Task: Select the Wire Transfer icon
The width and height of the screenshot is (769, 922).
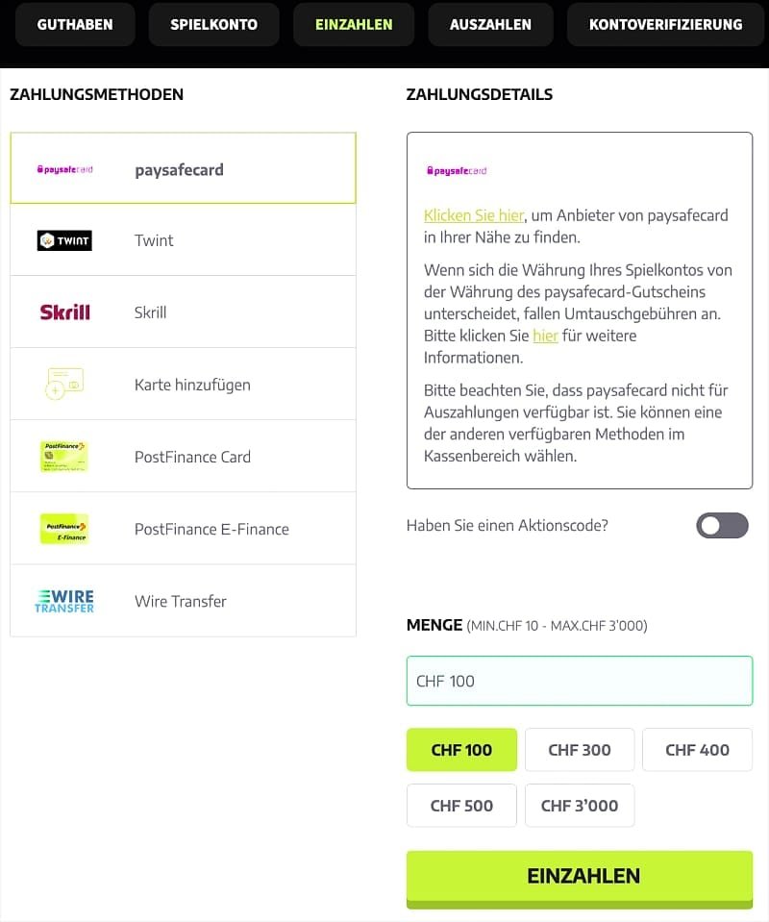Action: tap(62, 600)
